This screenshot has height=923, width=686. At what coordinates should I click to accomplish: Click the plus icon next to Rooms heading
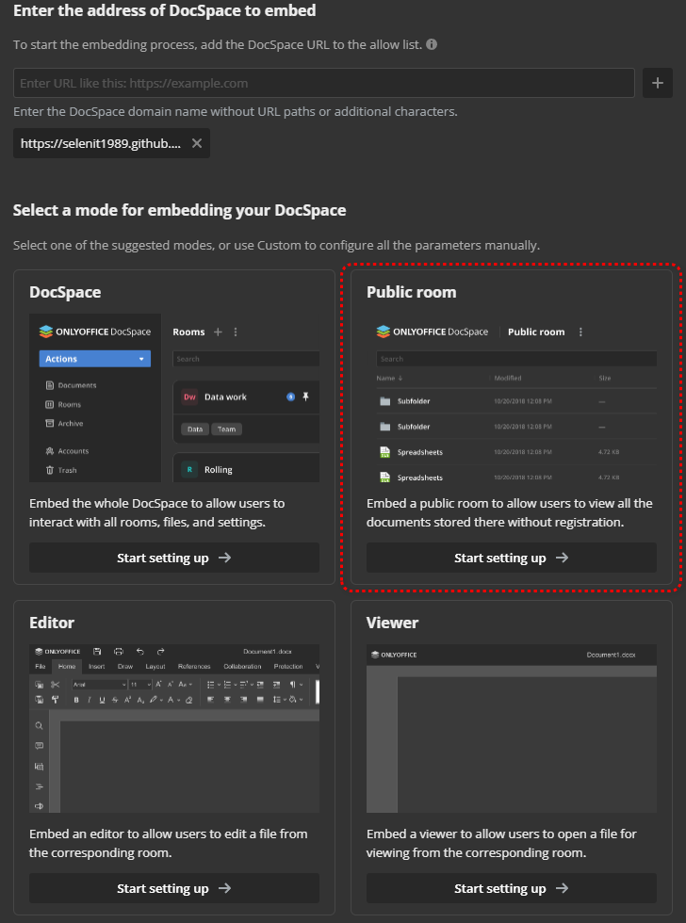[x=218, y=332]
